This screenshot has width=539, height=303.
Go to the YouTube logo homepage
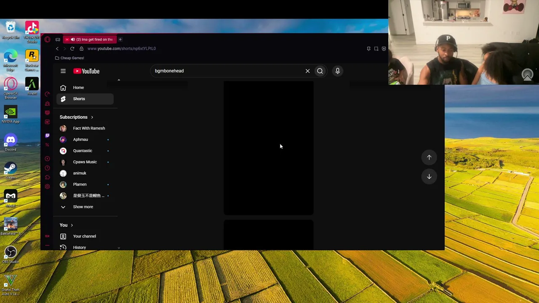pos(86,71)
